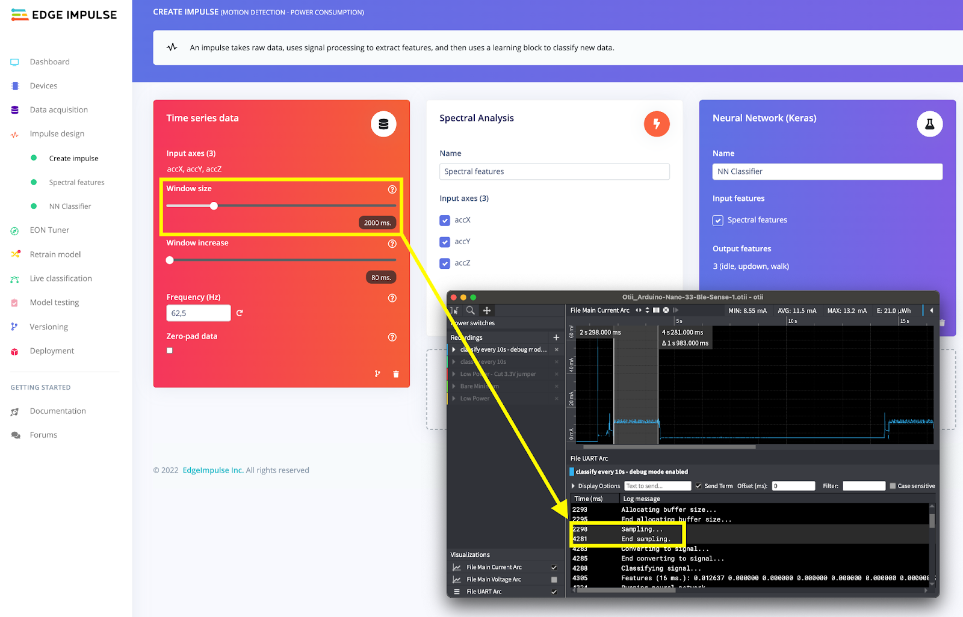Expand the 'classify every 10s - debug mod...' recording
The image size is (963, 617).
[x=454, y=349]
